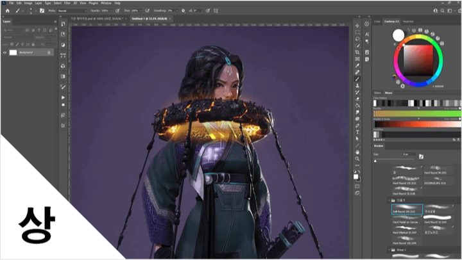Open the Paragraph panel icon
The image size is (462, 260).
(x=367, y=42)
